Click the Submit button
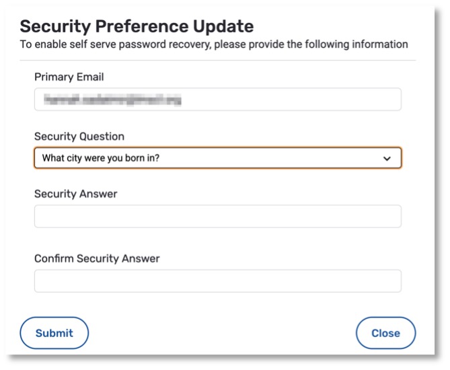This screenshot has width=450, height=370. [54, 333]
